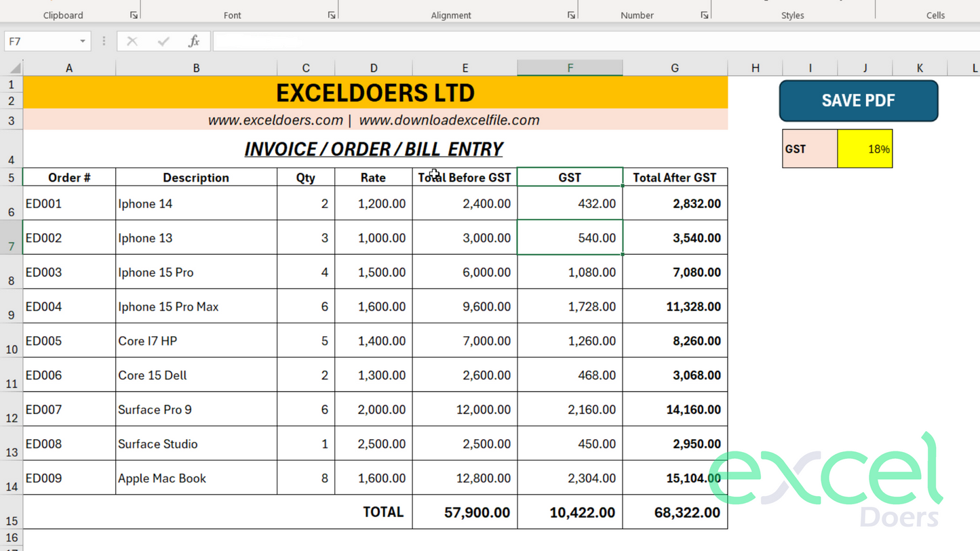
Task: Select the EXCELDOERS LTD title cell
Action: pos(375,93)
